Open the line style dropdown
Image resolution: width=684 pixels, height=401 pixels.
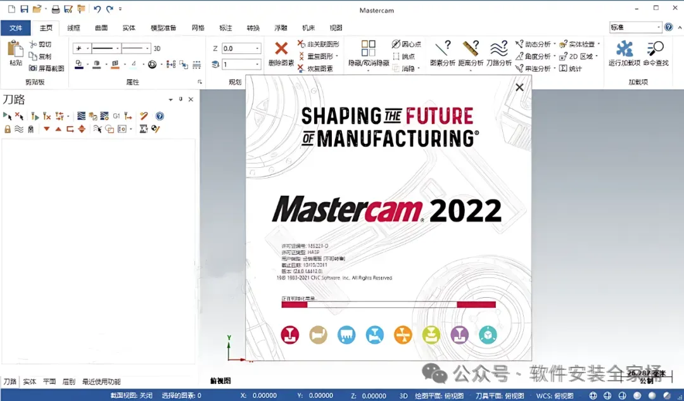[x=117, y=48]
